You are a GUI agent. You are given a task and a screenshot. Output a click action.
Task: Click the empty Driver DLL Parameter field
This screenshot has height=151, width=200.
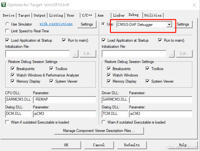point(161,99)
